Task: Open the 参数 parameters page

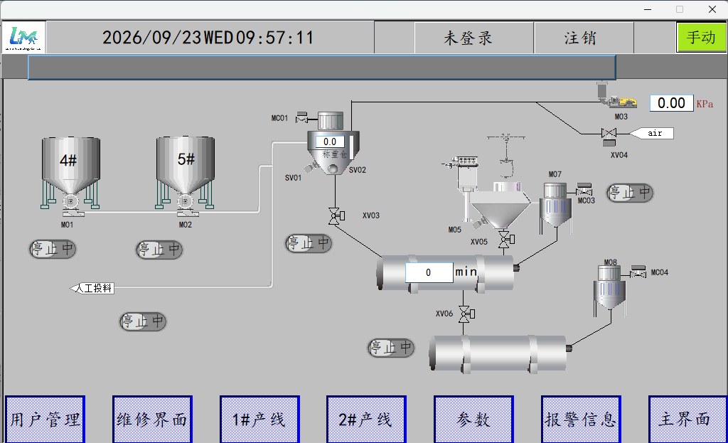Action: pyautogui.click(x=473, y=420)
